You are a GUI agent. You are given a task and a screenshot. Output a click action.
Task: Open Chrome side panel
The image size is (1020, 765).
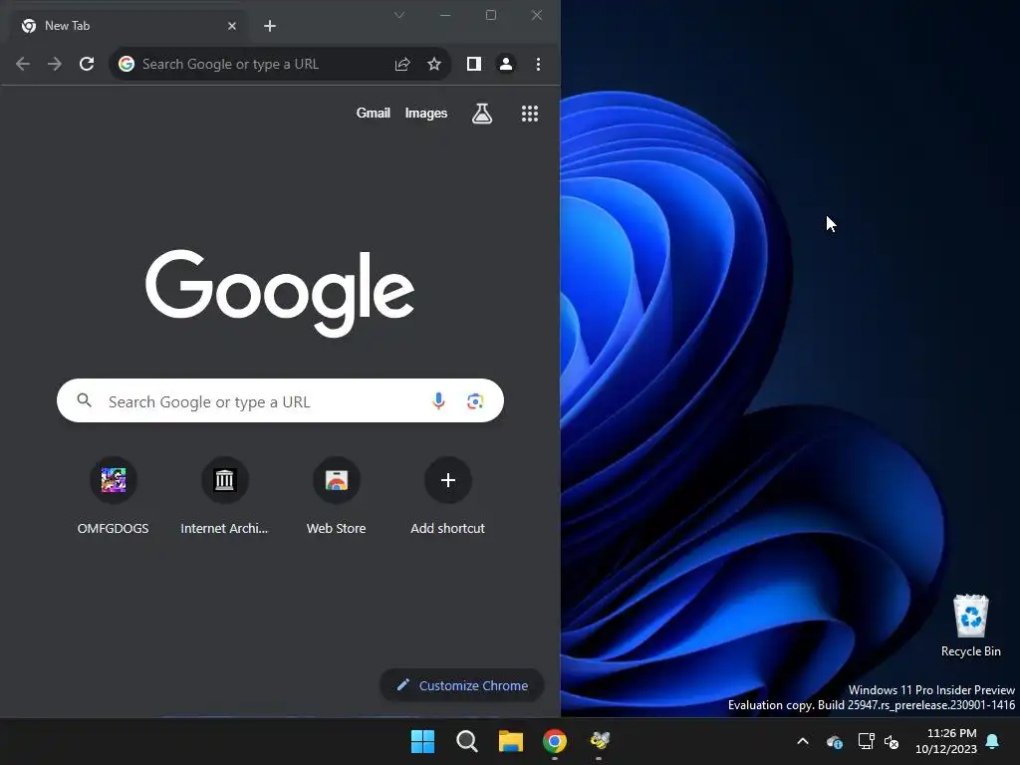[x=473, y=64]
